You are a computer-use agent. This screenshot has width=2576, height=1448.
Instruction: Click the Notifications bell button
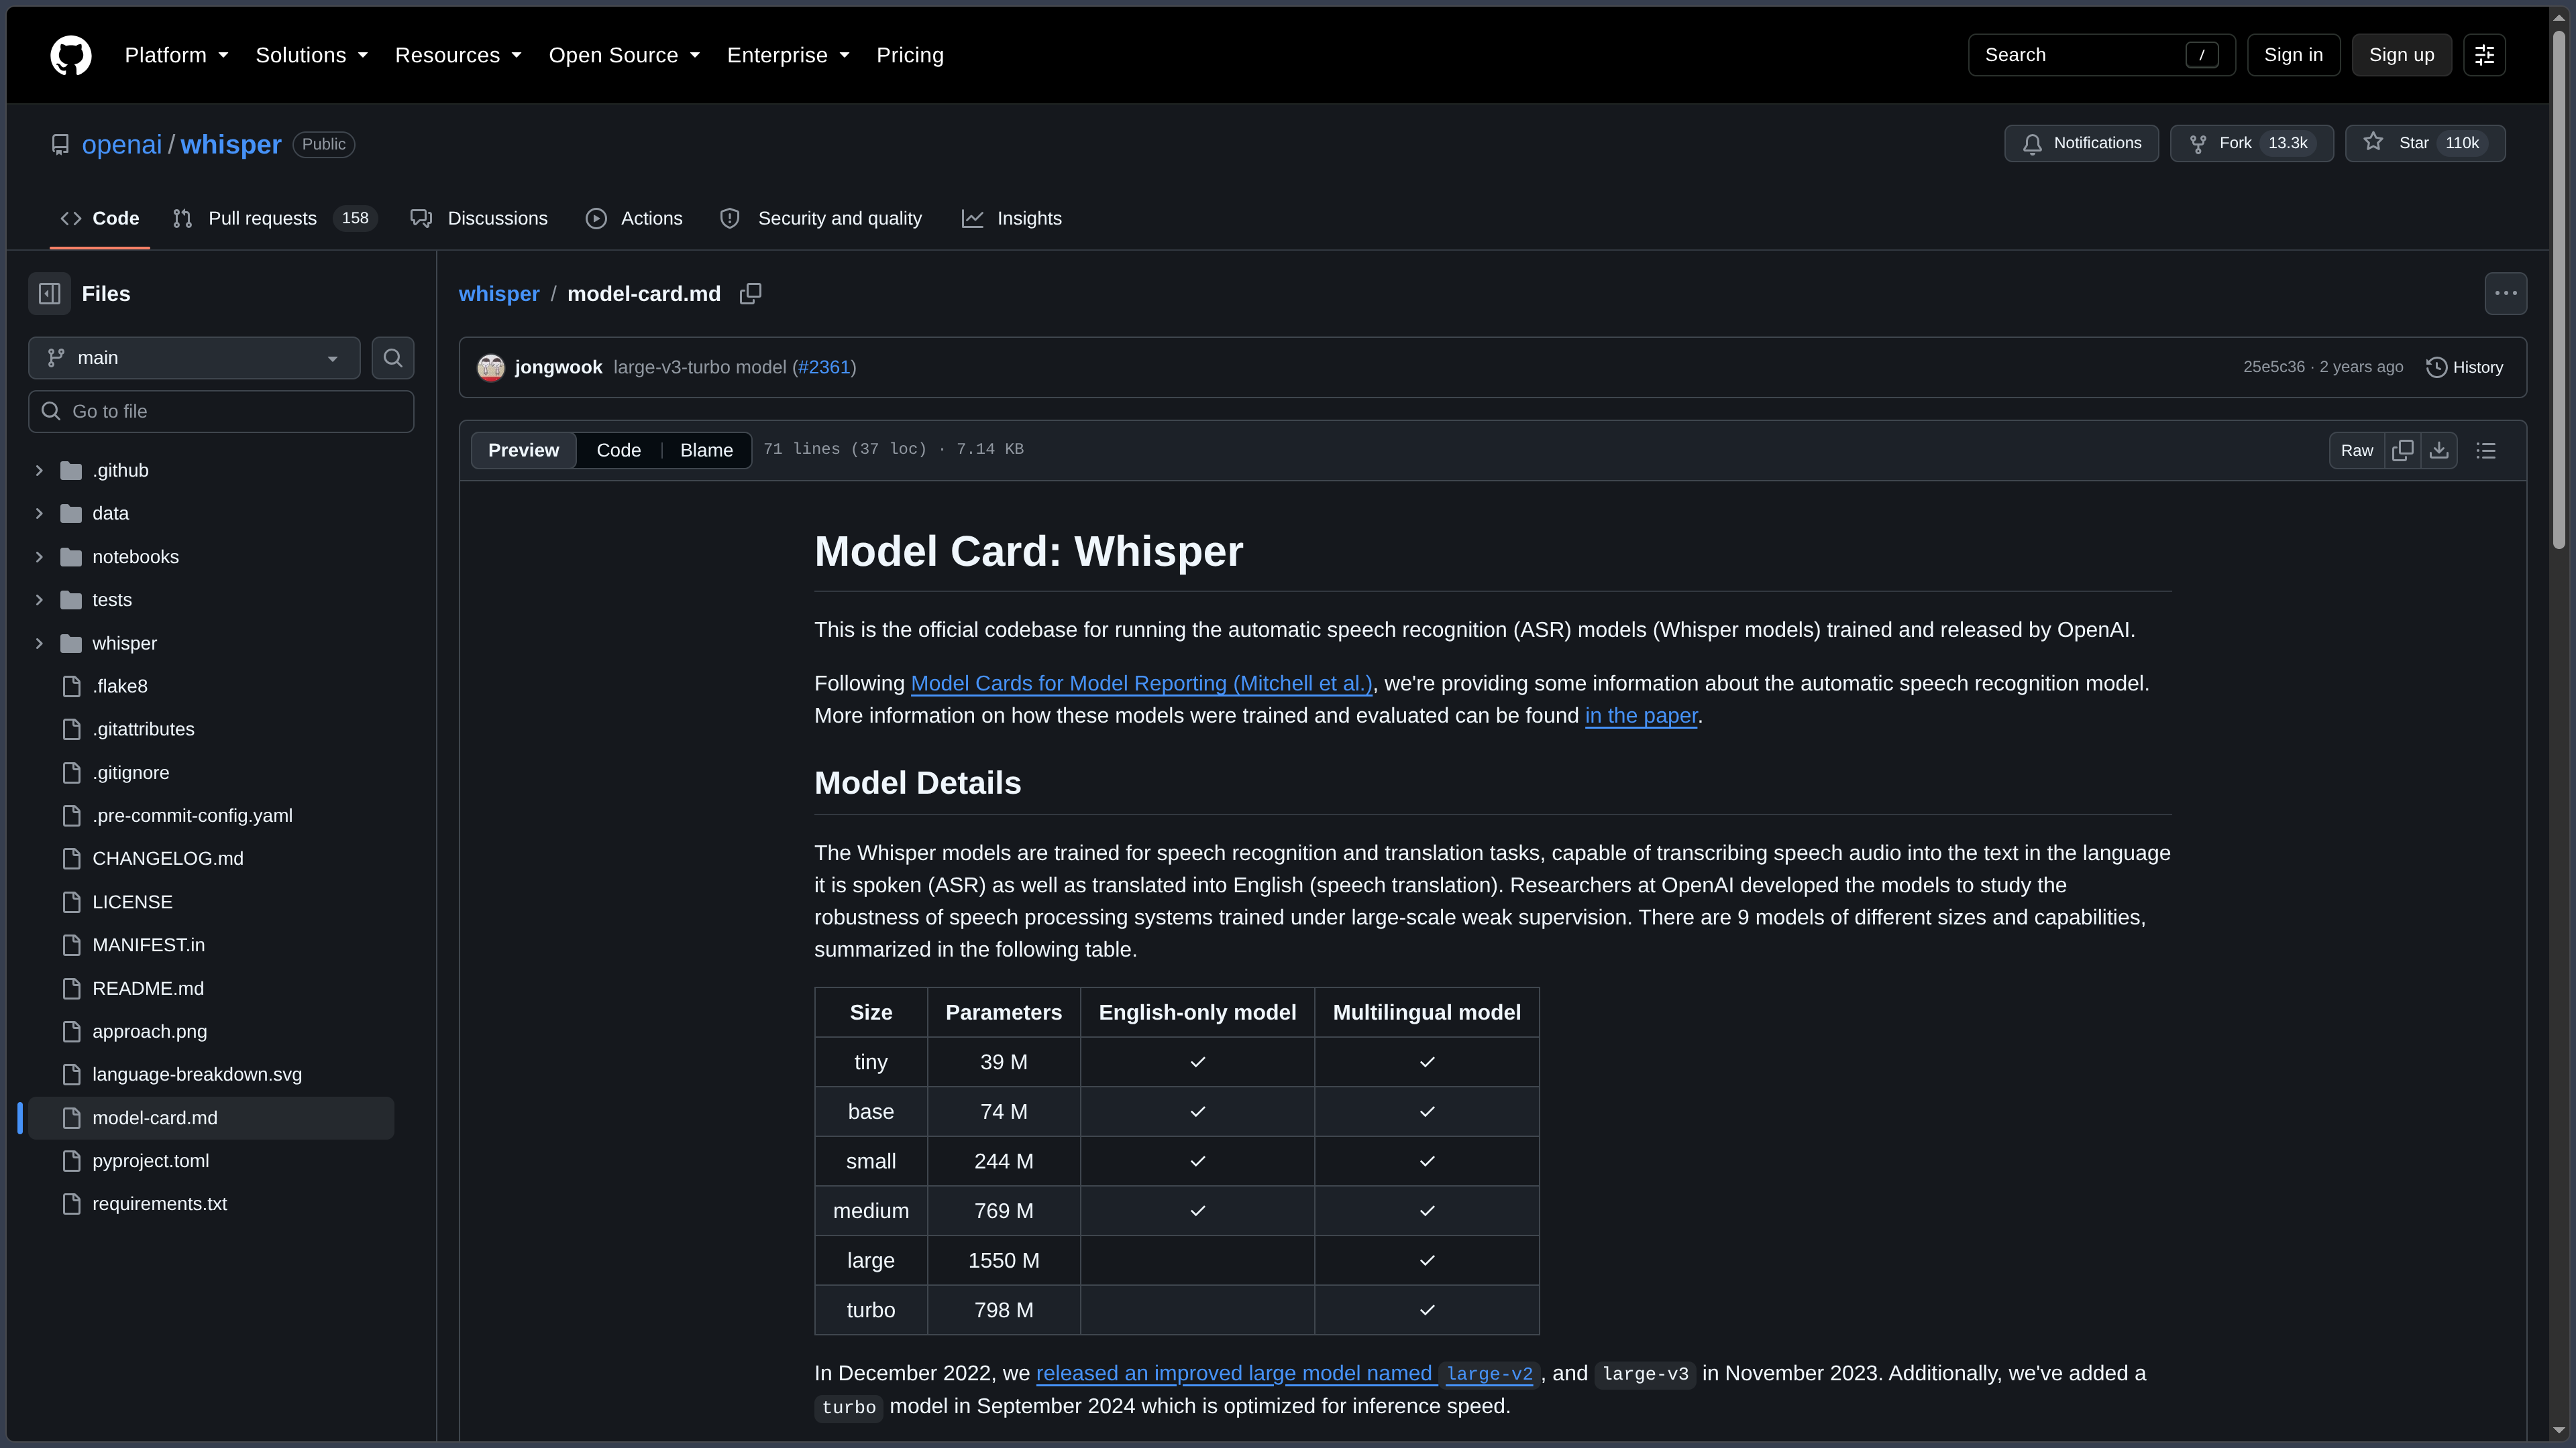[x=2081, y=143]
